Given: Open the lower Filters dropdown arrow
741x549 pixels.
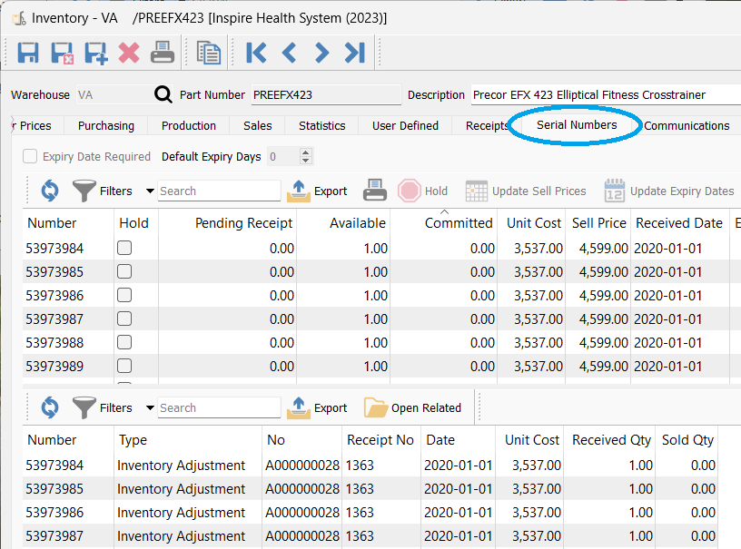Looking at the screenshot, I should pyautogui.click(x=150, y=408).
